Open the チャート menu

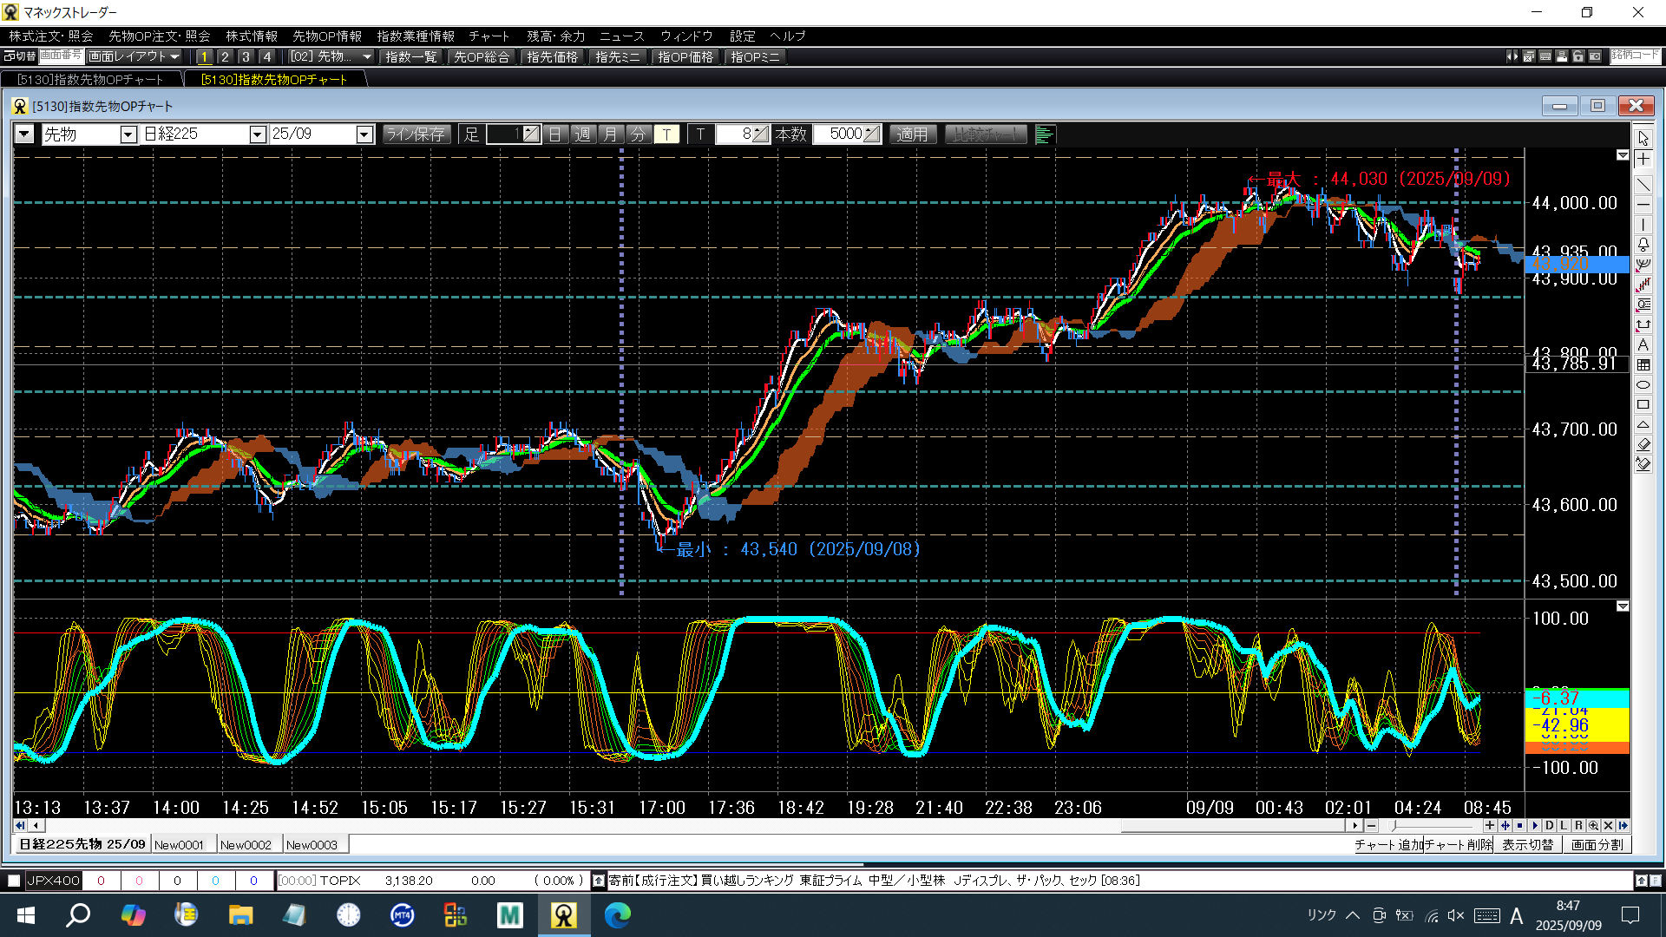(489, 36)
